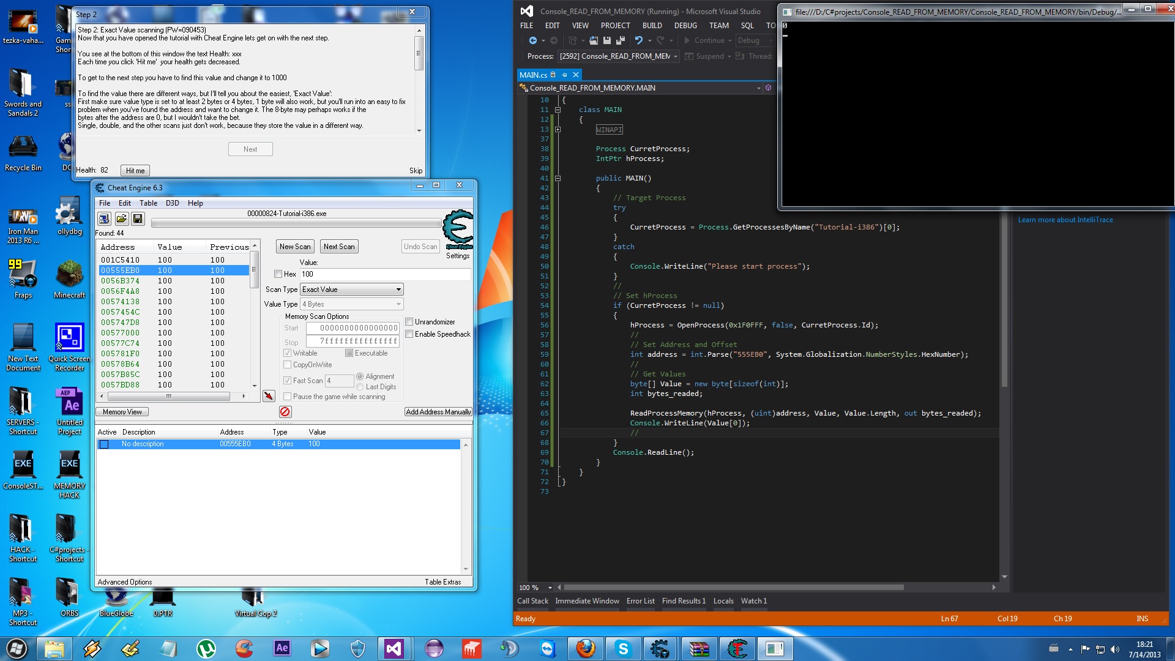Toggle the Unrandomizer checkbox
Image resolution: width=1175 pixels, height=661 pixels.
pos(409,322)
